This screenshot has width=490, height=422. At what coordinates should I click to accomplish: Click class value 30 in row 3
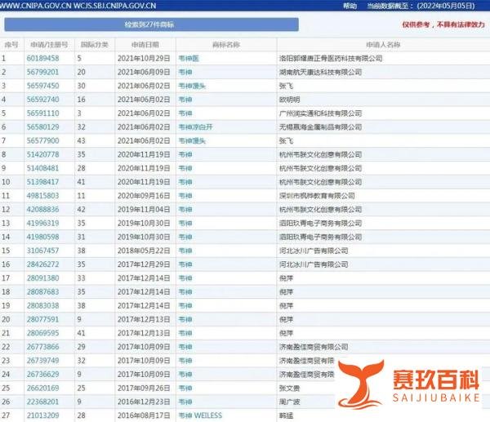coord(81,86)
